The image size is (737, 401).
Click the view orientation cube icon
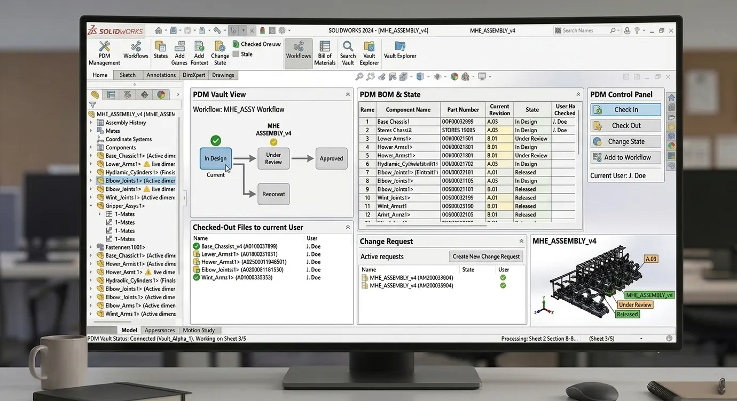(x=420, y=77)
